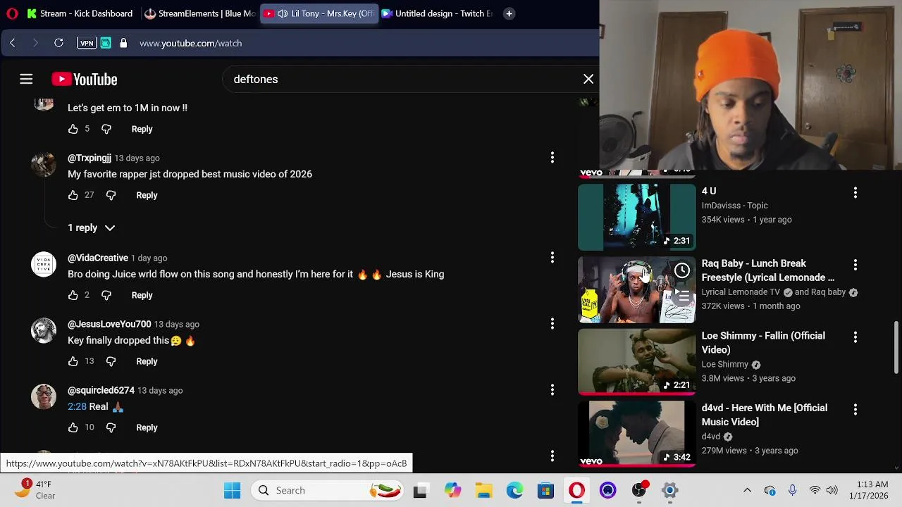Open the YouTube hamburger guide menu
The width and height of the screenshot is (902, 507).
coord(26,79)
